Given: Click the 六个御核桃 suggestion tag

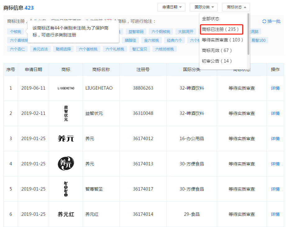Looking at the screenshot, I should coord(88,49).
